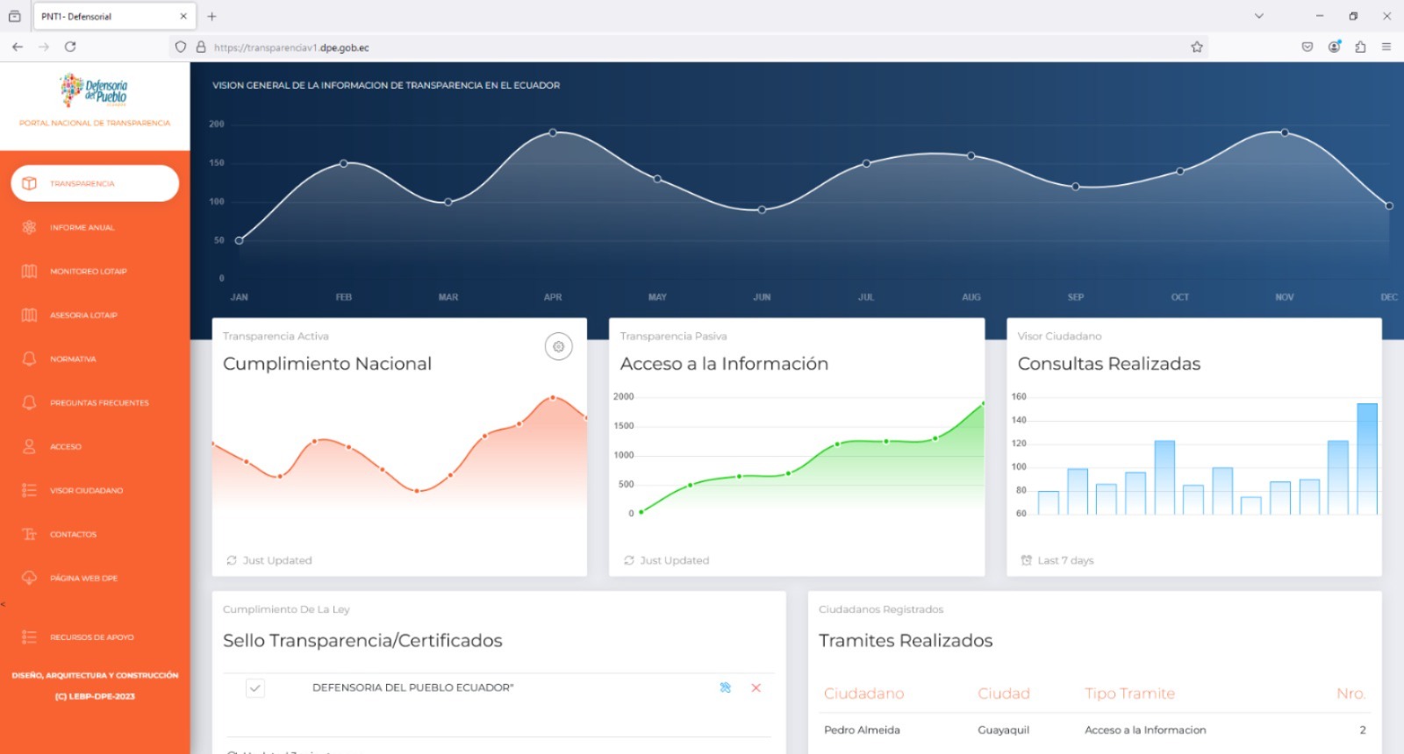This screenshot has width=1404, height=754.
Task: Click the Defensoría del Pueblo logo
Action: pos(95,90)
